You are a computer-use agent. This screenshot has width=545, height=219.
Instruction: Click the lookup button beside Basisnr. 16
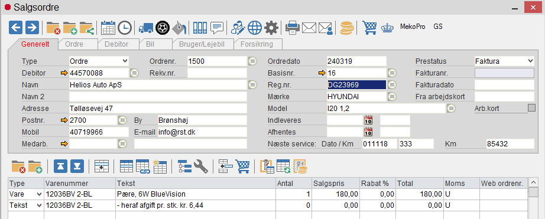[x=392, y=73]
